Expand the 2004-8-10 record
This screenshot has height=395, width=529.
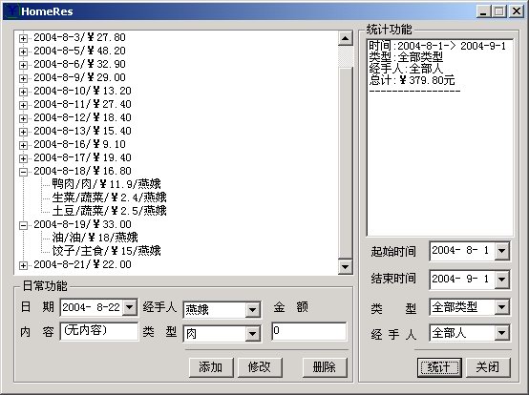(23, 92)
